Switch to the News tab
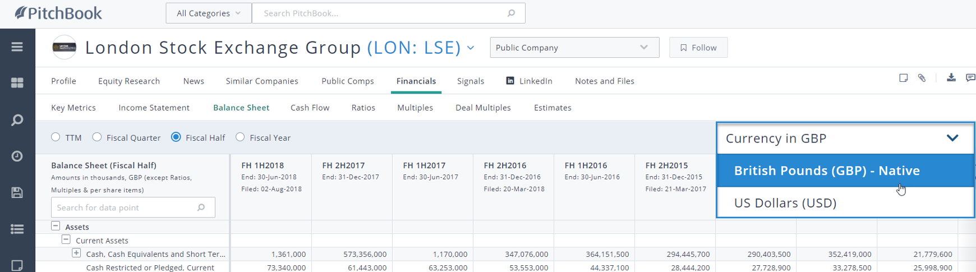The image size is (976, 272). point(194,81)
